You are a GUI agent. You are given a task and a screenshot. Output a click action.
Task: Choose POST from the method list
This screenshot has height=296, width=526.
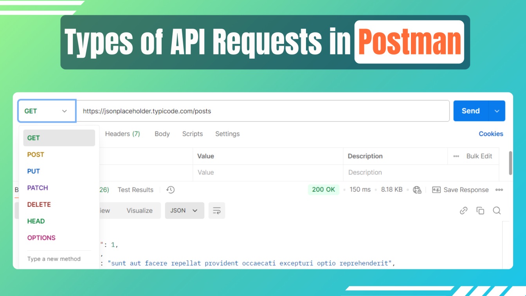[36, 155]
